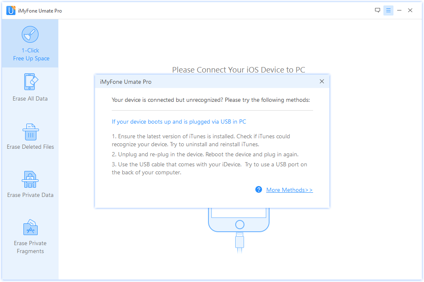Open the Erase All Data phone icon
Screen dimensions: 424x282
tap(30, 82)
